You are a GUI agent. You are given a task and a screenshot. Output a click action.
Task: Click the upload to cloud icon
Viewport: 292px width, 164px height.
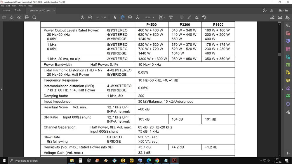coord(19,17)
